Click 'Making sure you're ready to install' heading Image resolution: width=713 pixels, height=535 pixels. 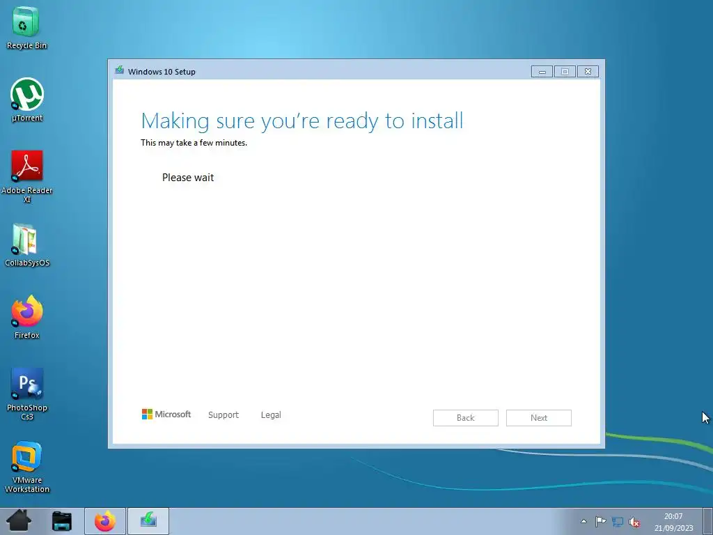(x=302, y=121)
